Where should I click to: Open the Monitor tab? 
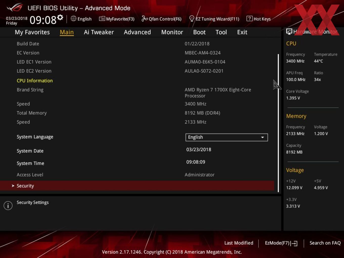pos(172,32)
